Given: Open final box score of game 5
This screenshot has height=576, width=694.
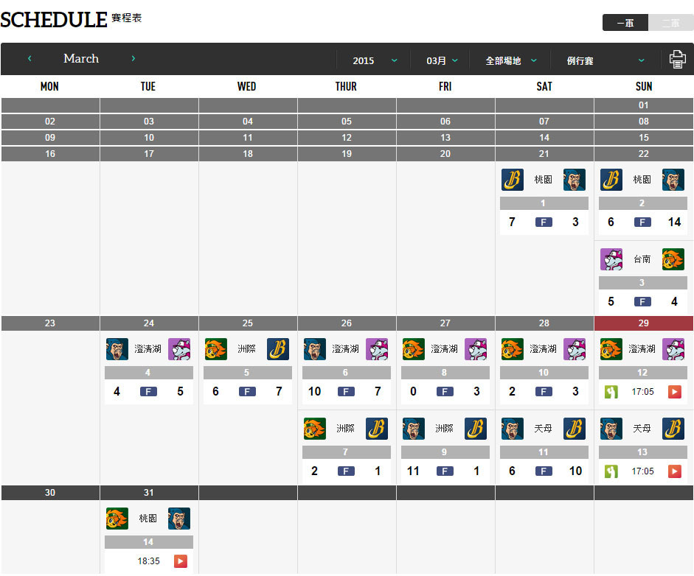Looking at the screenshot, I should [247, 391].
